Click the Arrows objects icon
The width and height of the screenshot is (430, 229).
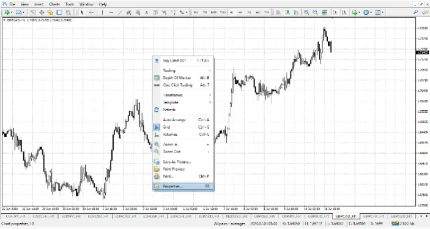pyautogui.click(x=181, y=12)
